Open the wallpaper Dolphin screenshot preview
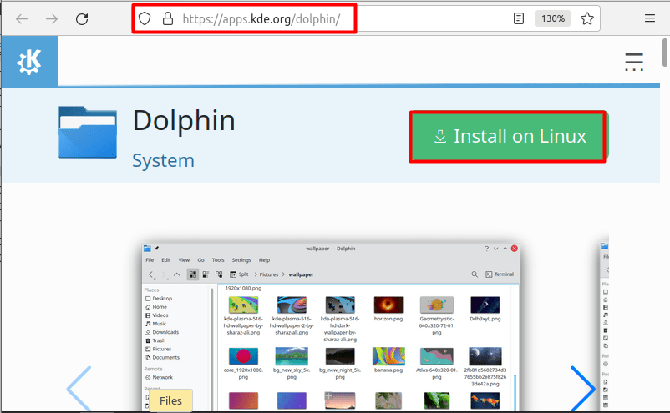 pyautogui.click(x=331, y=328)
